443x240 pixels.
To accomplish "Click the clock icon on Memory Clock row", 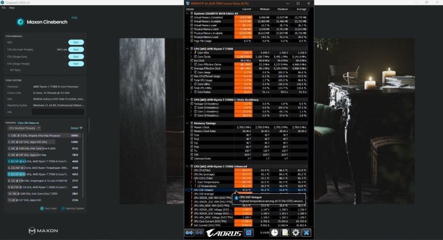I will click(x=191, y=127).
